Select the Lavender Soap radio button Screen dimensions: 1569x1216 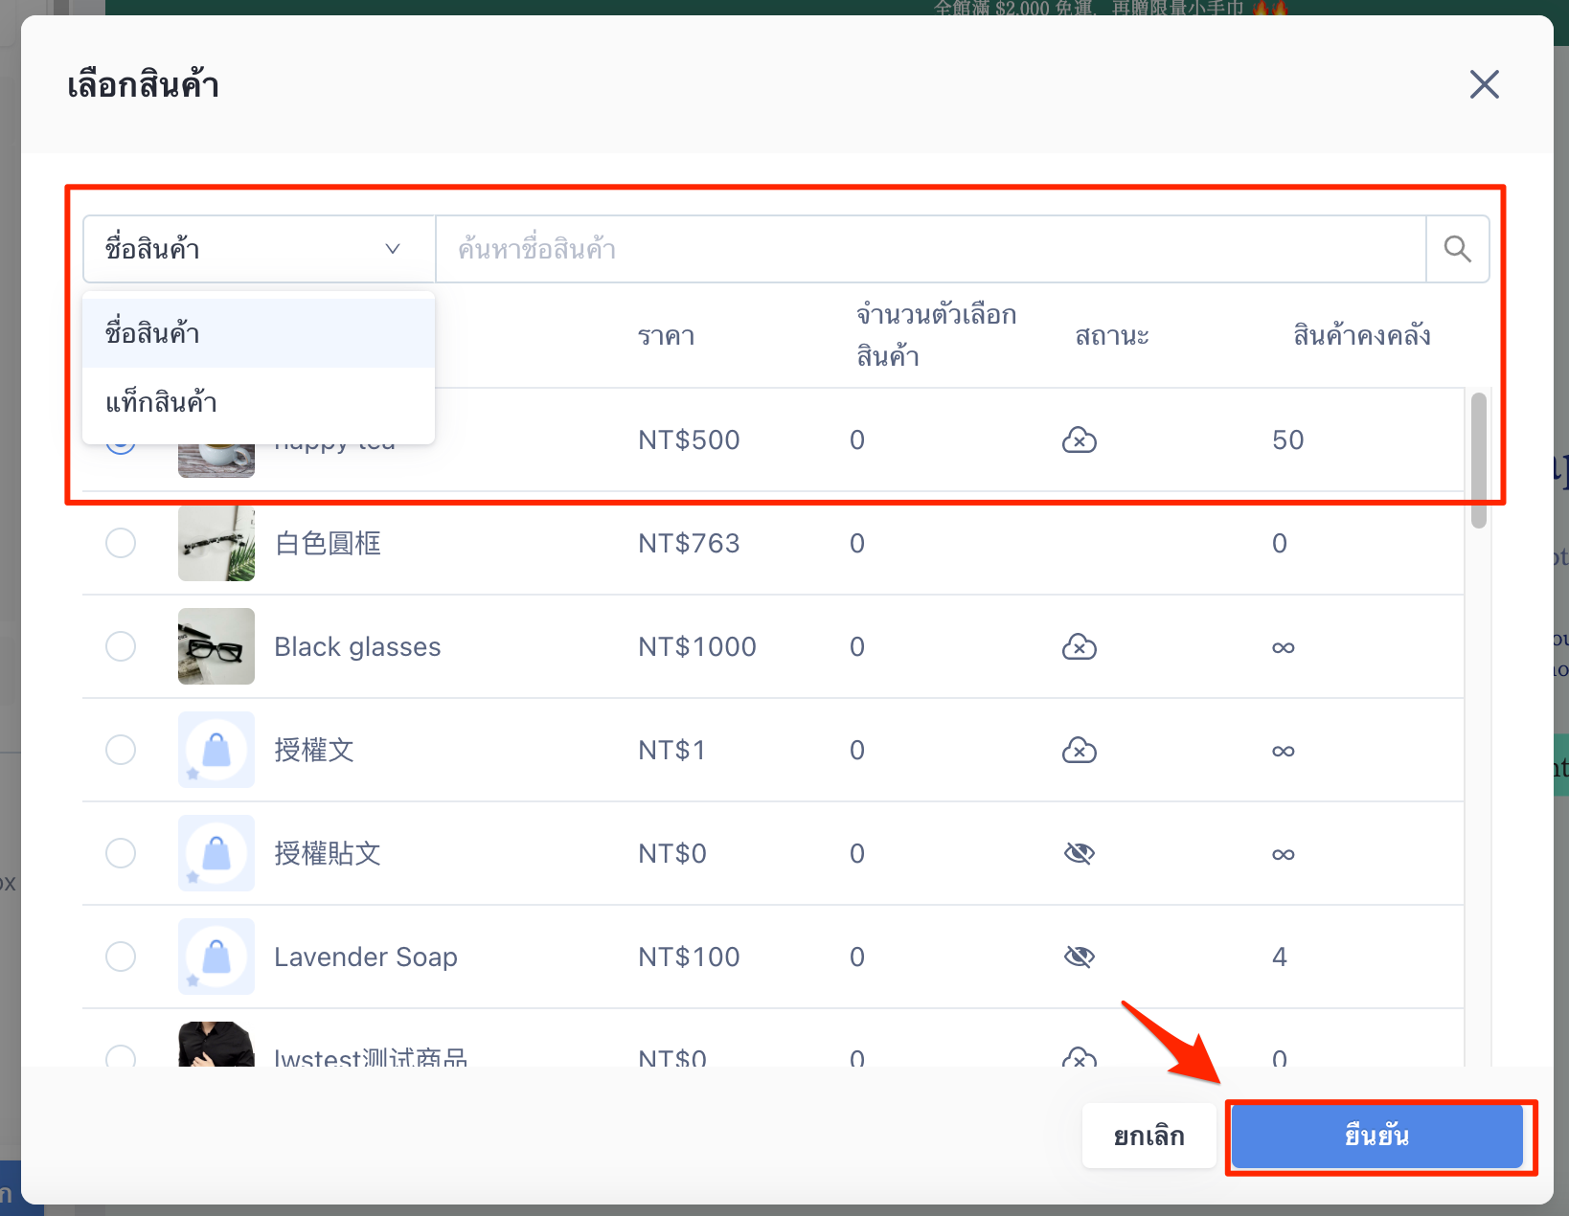121,957
